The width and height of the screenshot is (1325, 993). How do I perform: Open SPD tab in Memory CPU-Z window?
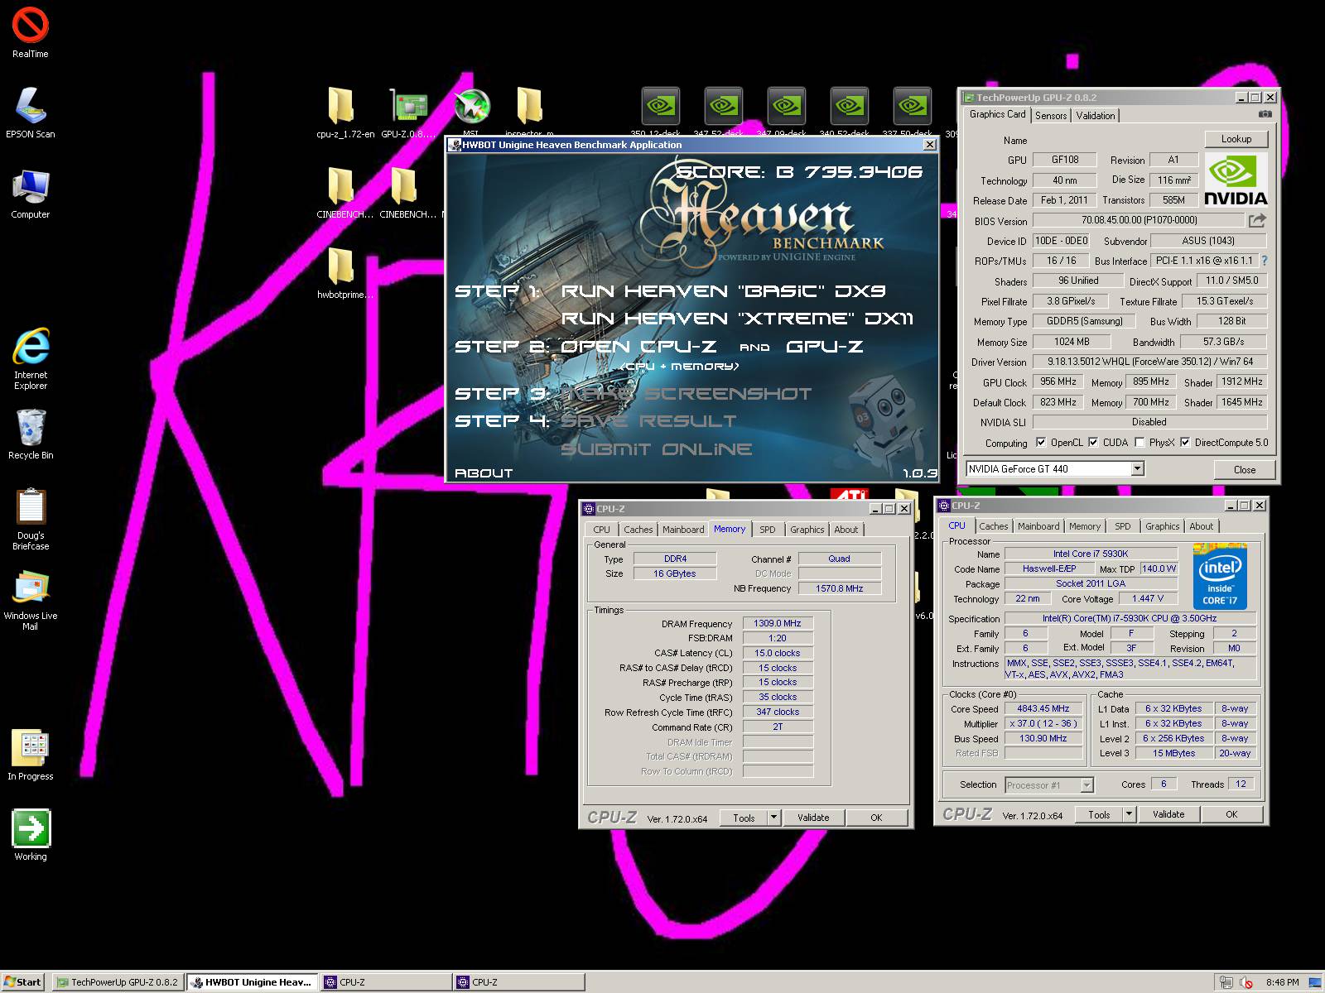click(768, 530)
